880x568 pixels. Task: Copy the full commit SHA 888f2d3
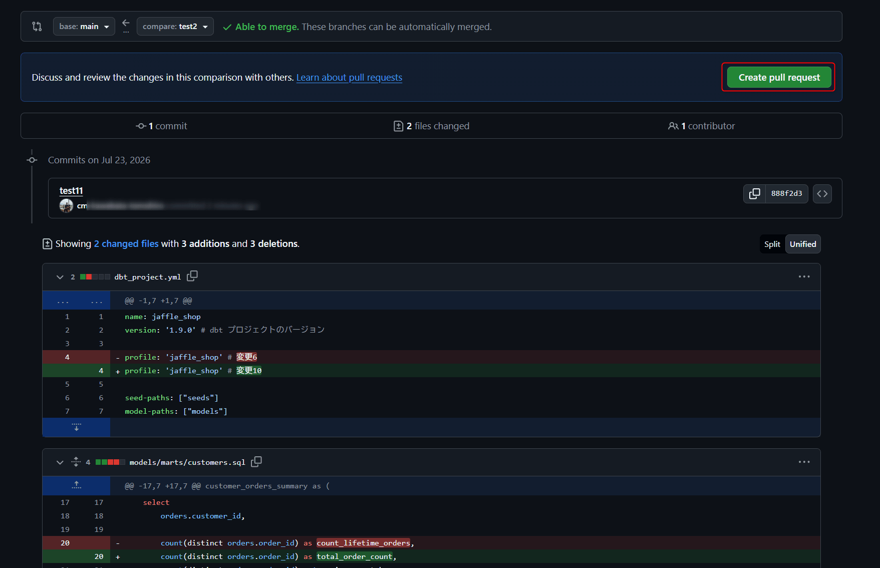tap(754, 194)
